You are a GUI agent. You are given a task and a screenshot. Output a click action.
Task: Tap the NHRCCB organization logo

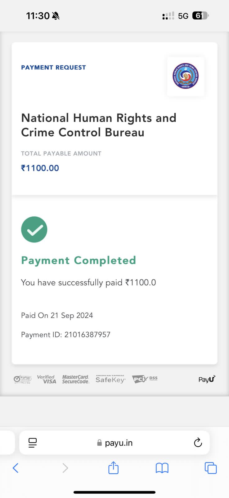click(x=186, y=76)
